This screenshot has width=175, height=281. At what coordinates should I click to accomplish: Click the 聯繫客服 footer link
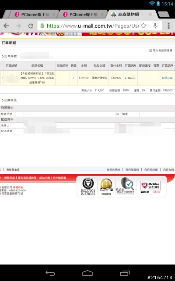10,178
